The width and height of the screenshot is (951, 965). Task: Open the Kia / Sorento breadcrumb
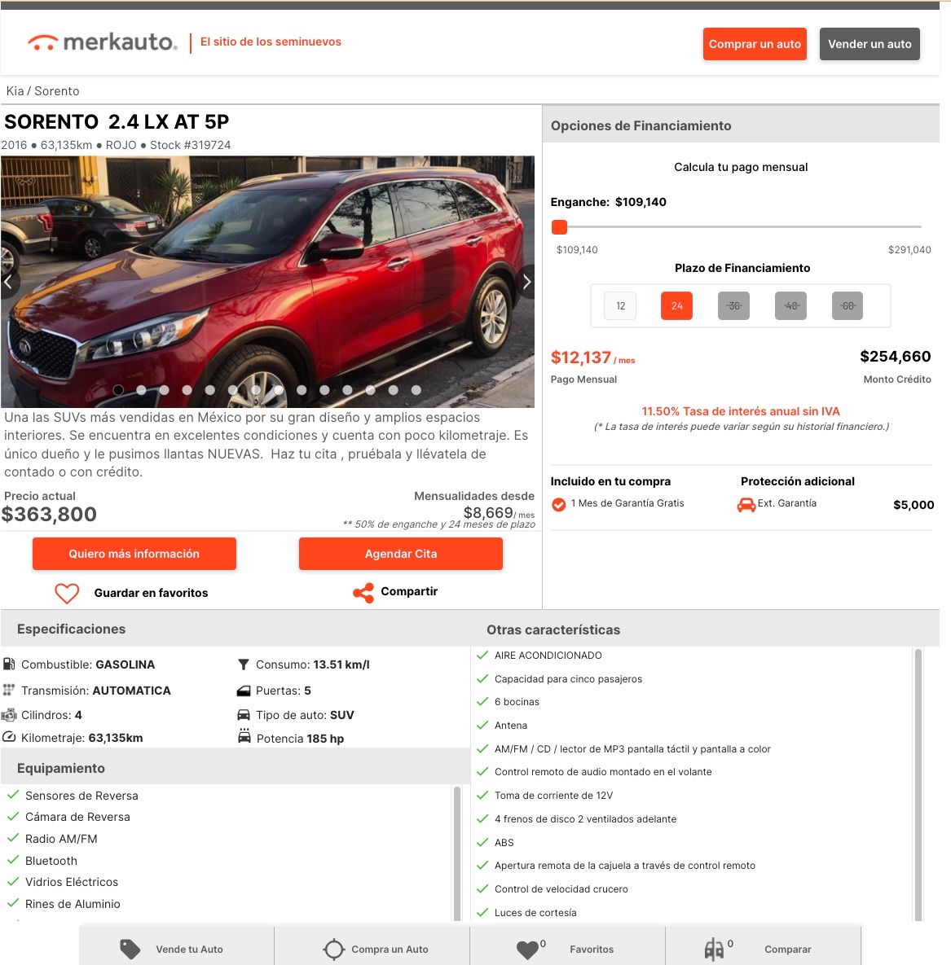[x=42, y=91]
